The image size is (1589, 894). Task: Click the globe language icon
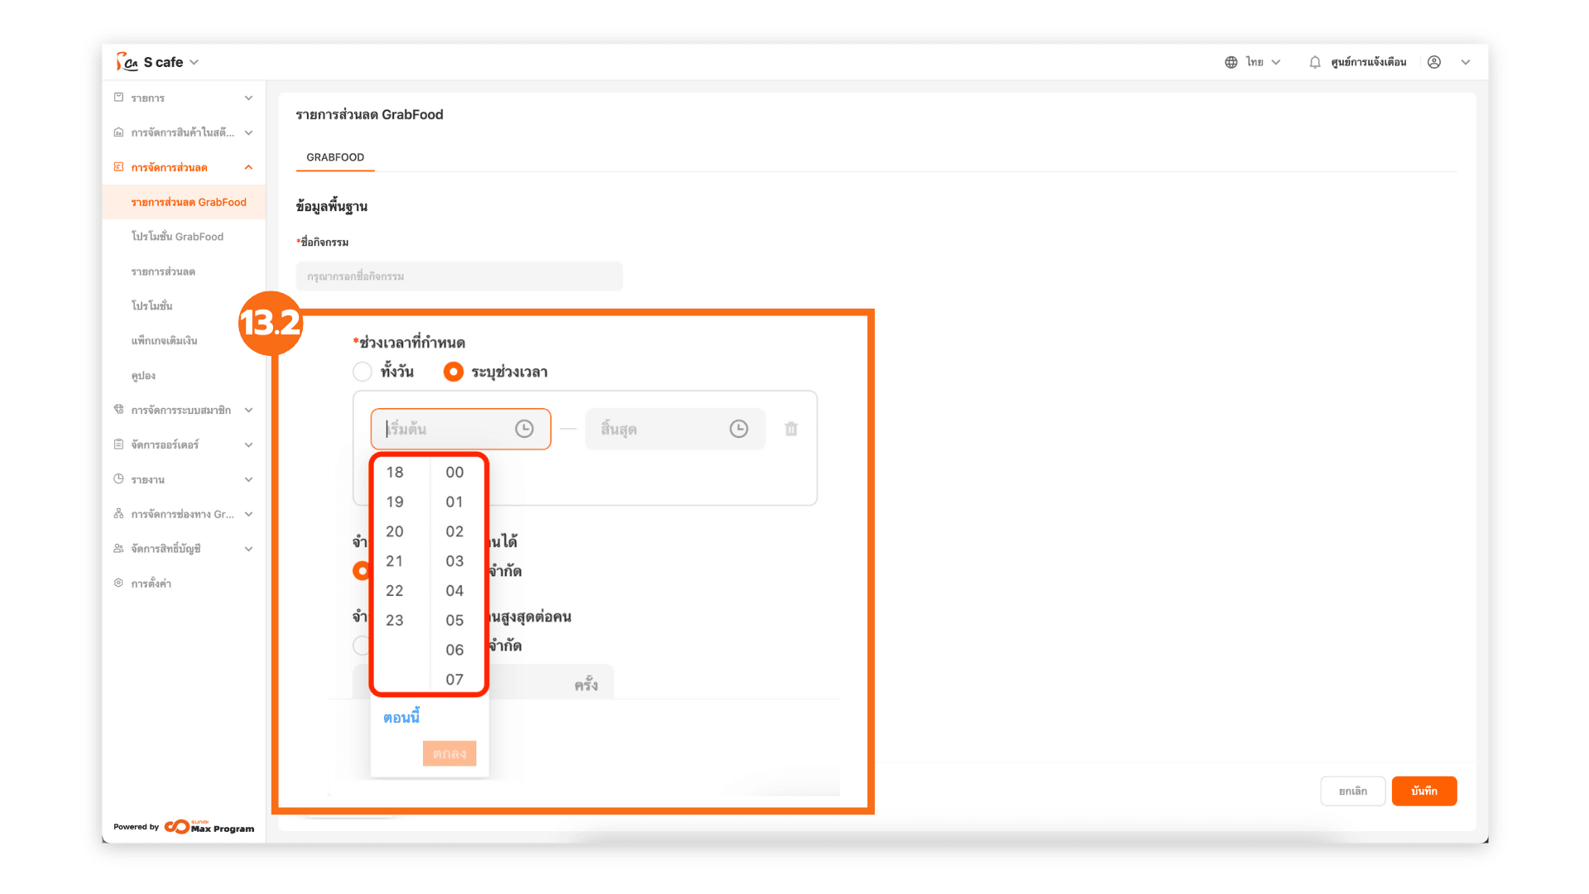click(x=1231, y=62)
